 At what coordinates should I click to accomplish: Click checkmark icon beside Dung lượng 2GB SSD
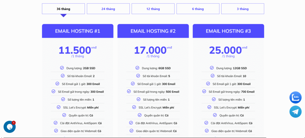pyautogui.click(x=62, y=68)
